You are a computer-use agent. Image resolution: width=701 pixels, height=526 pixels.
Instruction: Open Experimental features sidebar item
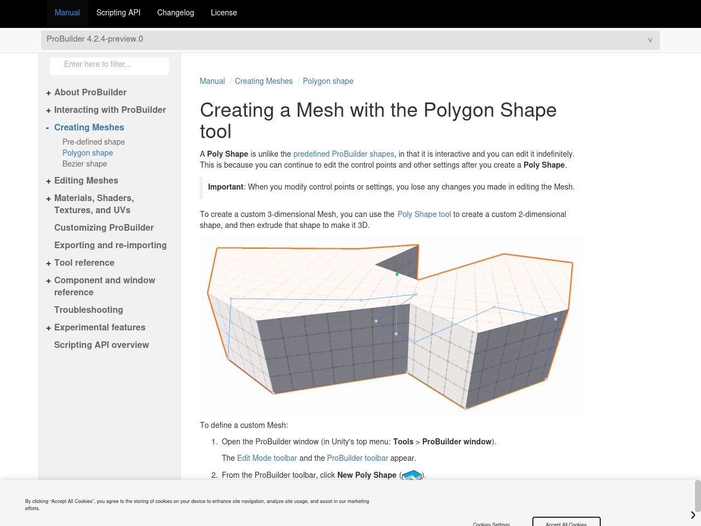(100, 327)
